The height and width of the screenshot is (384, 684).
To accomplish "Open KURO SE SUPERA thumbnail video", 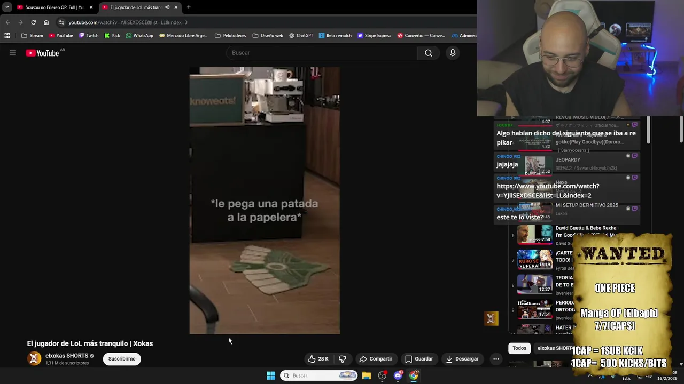I will [x=535, y=259].
